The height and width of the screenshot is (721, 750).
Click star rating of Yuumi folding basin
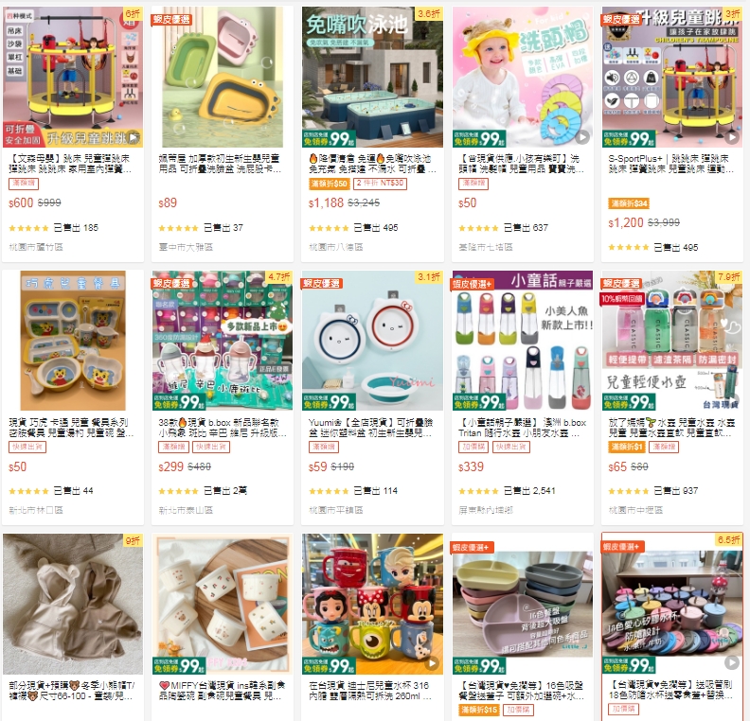coord(329,491)
